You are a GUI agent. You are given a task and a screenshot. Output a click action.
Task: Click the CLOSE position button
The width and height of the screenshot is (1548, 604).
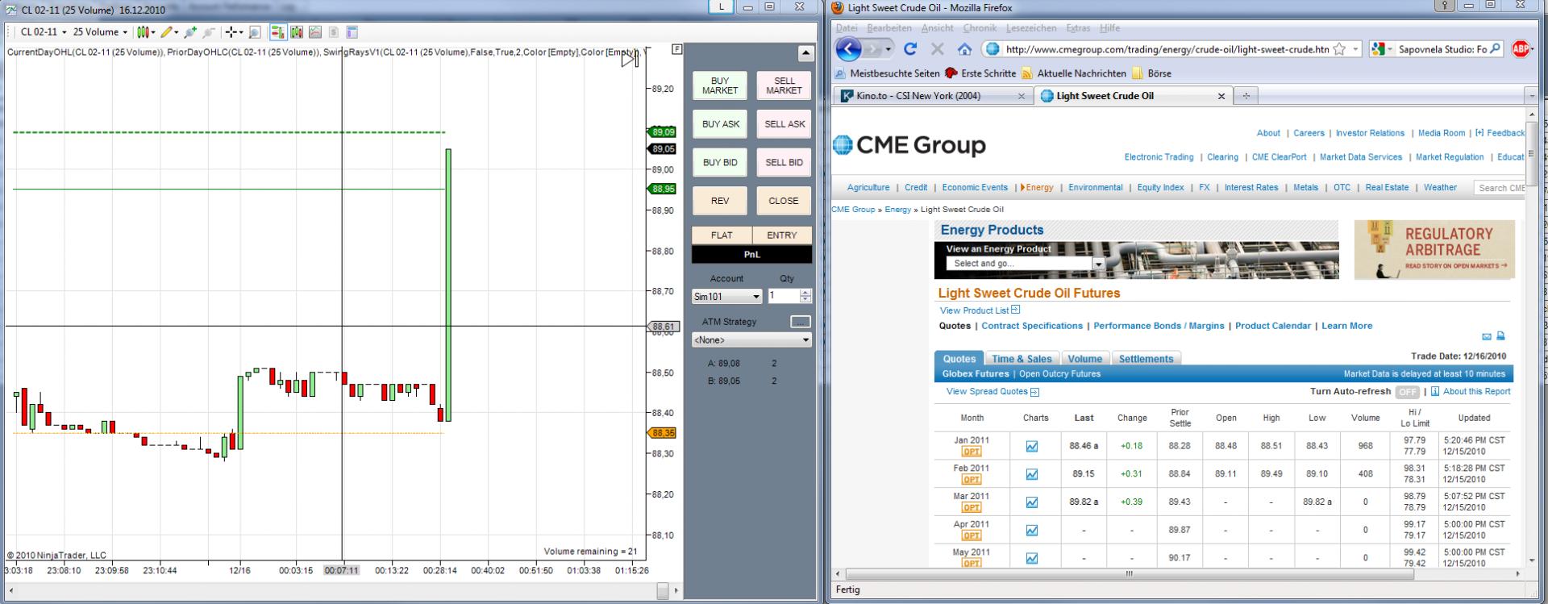[784, 201]
